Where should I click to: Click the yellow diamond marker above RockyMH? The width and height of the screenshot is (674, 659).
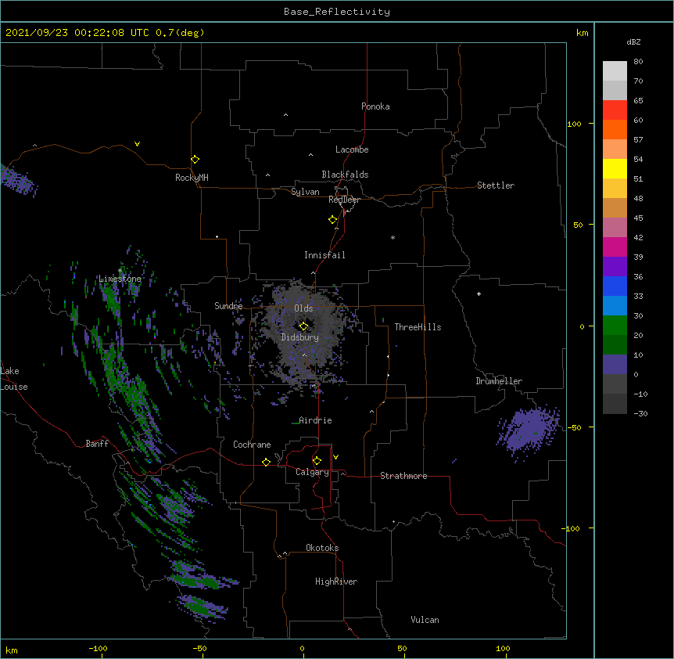tap(195, 159)
